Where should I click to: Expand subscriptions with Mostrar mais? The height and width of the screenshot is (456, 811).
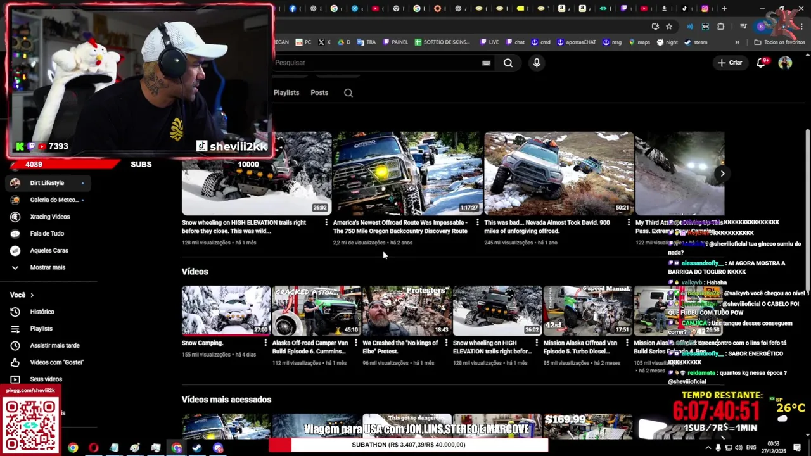click(x=48, y=267)
